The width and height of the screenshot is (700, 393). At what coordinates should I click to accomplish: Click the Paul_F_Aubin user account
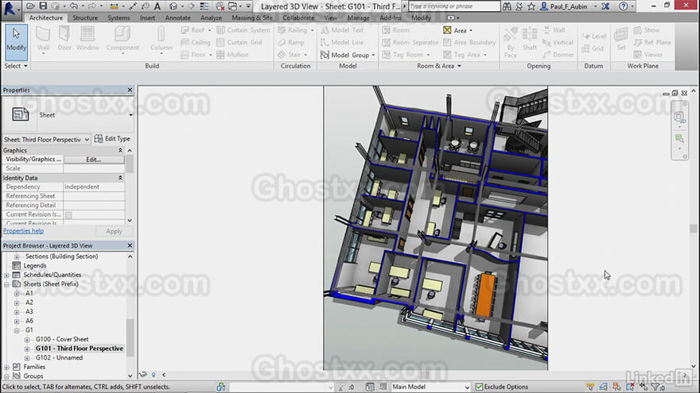[568, 6]
